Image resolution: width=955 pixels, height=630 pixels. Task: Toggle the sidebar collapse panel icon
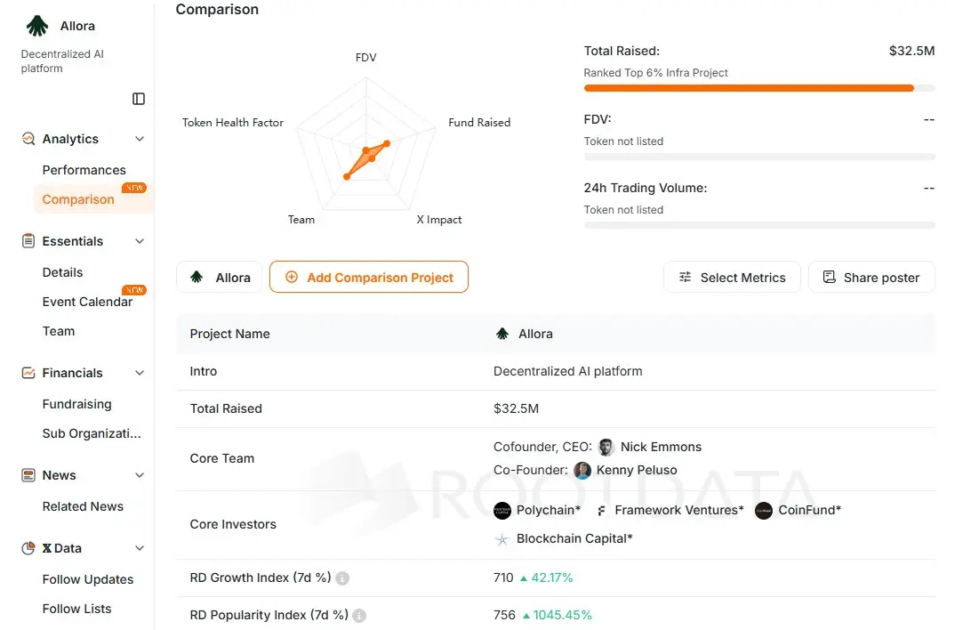pos(139,99)
